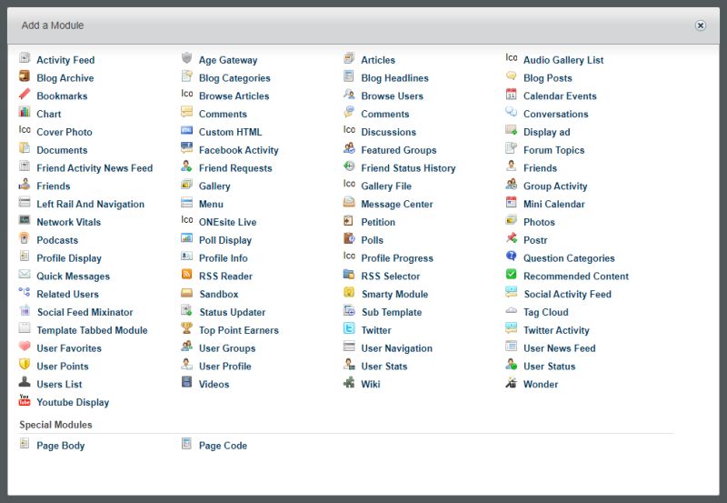Select the Browse Users link
The width and height of the screenshot is (727, 503).
coord(393,96)
